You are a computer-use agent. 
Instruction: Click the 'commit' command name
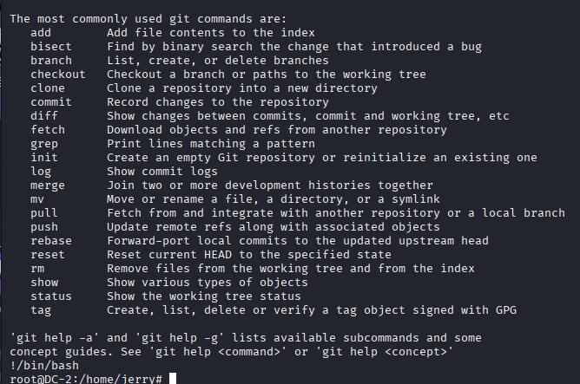click(51, 102)
